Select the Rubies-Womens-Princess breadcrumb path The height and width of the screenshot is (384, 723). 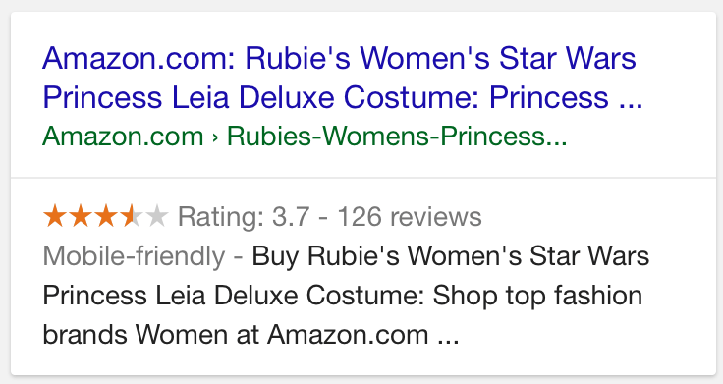click(x=397, y=137)
